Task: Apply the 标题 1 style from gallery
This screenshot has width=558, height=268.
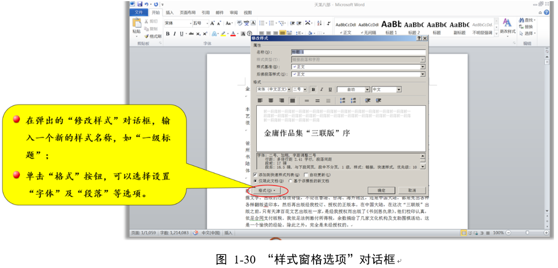Action: pos(391,27)
